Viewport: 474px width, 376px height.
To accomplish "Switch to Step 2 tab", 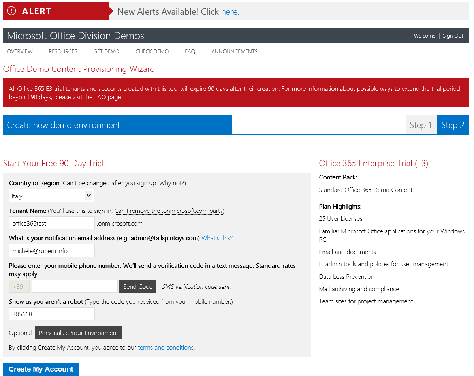I will (453, 125).
